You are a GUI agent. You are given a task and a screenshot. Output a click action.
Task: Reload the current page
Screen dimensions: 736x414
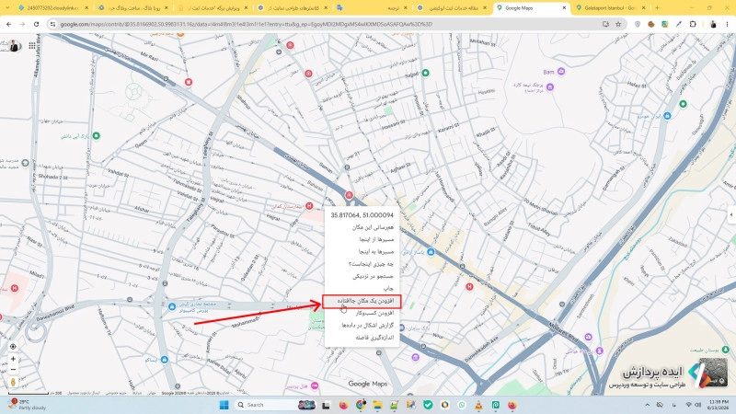(36, 24)
